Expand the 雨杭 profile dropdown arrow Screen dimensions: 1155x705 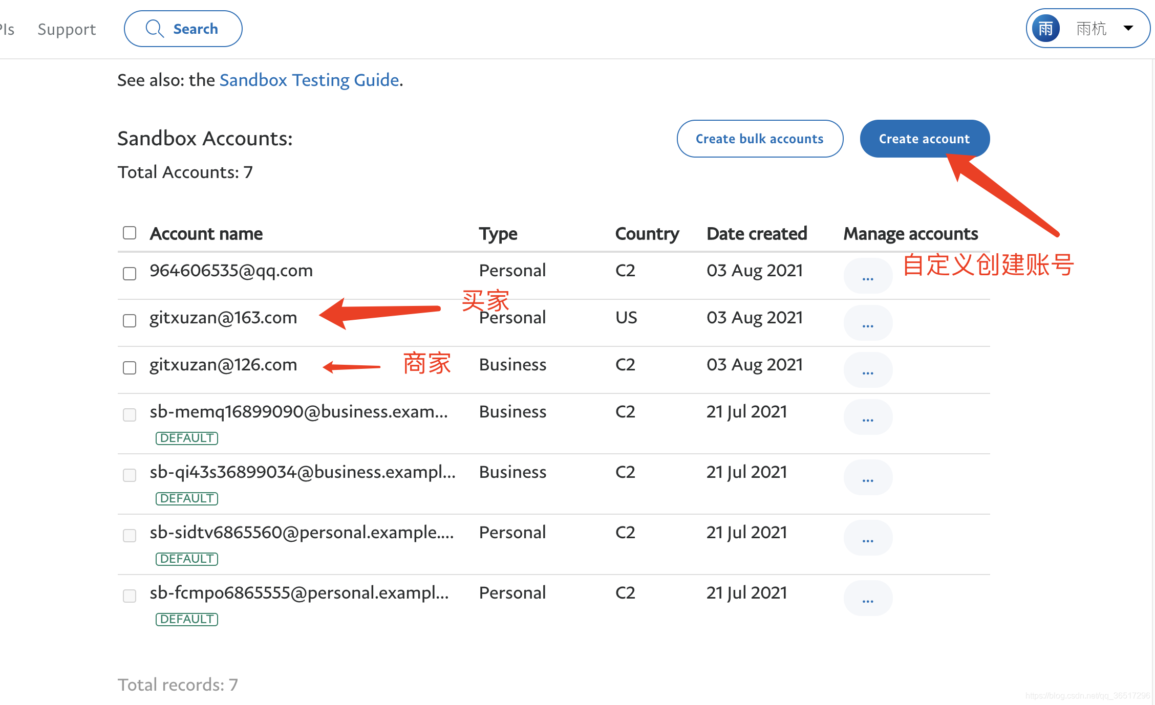[1128, 28]
